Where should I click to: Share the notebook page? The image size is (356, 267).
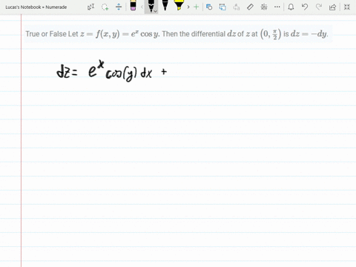click(332, 7)
